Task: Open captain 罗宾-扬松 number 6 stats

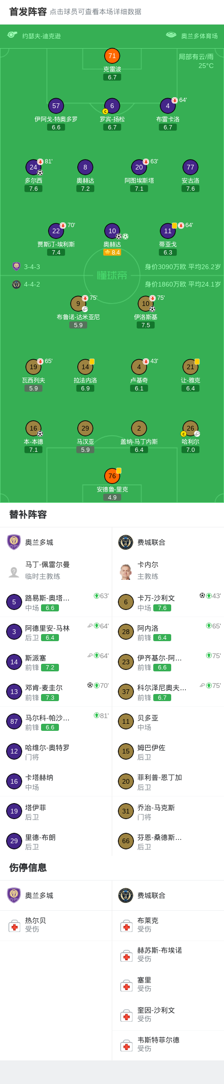Action: 112,106
